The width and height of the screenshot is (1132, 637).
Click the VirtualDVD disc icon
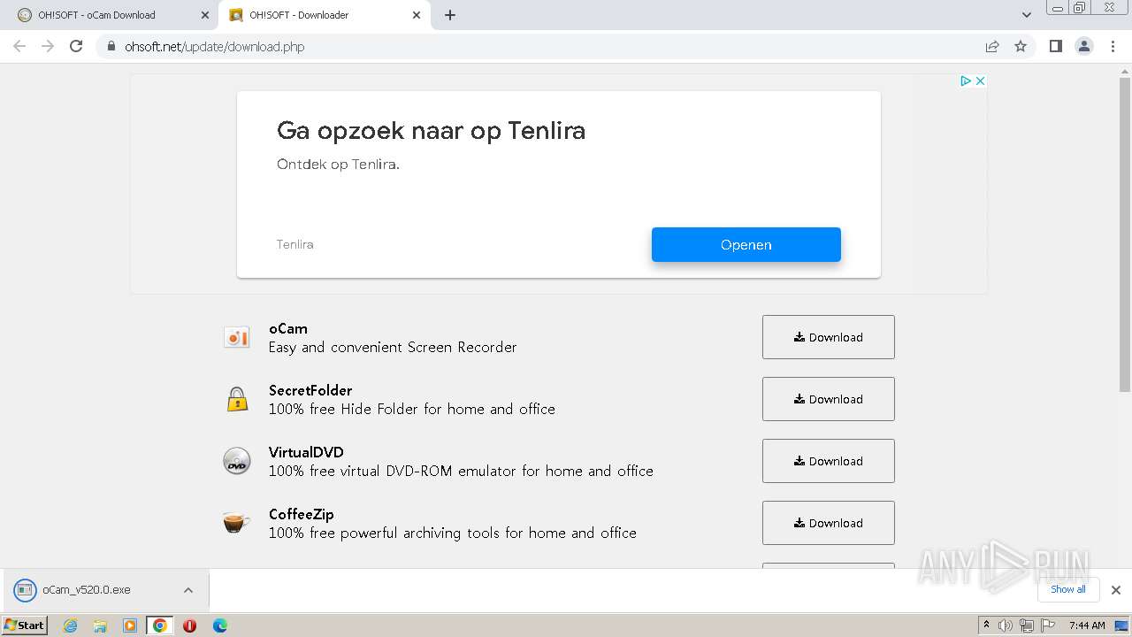236,461
